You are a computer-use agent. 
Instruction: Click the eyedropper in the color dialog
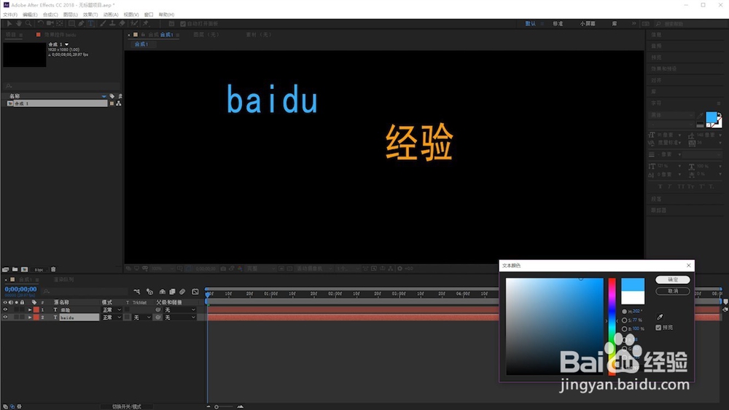point(660,317)
